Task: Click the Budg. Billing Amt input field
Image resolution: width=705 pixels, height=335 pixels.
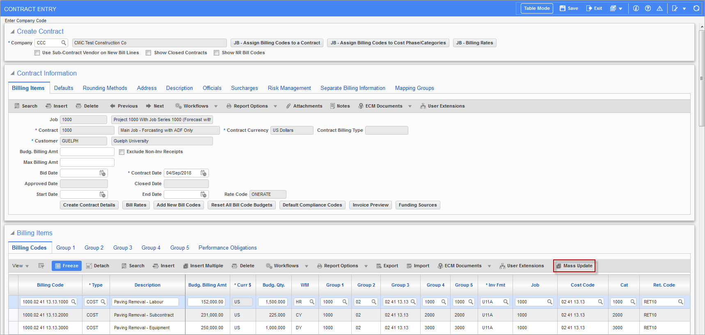Action: pos(87,151)
